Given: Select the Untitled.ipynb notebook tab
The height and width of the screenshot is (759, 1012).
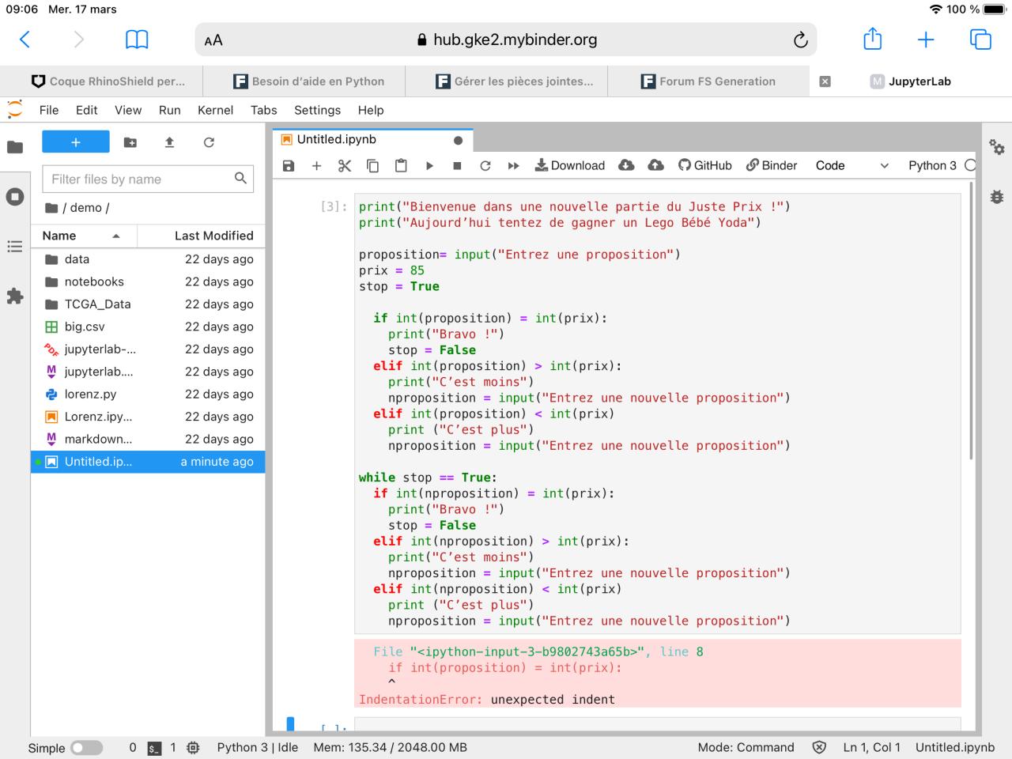Looking at the screenshot, I should point(372,140).
